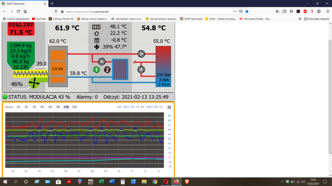Open Excel from the Windows taskbar
This screenshot has height=186, width=332.
[x=101, y=182]
